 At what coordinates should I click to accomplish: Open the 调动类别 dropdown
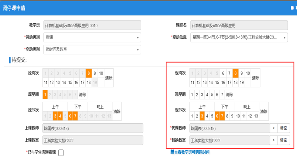pyautogui.click(x=92, y=37)
